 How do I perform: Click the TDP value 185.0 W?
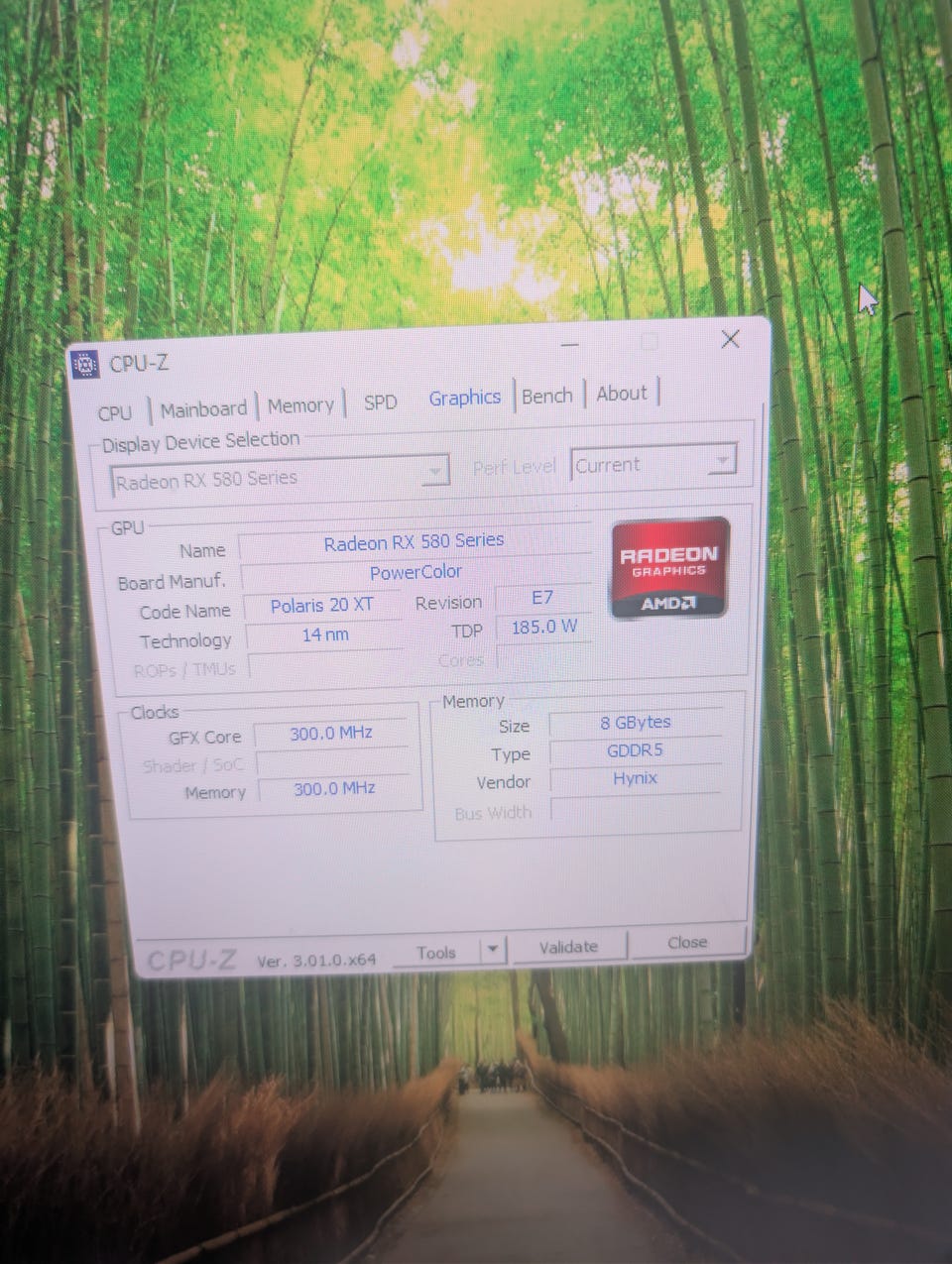pyautogui.click(x=543, y=628)
